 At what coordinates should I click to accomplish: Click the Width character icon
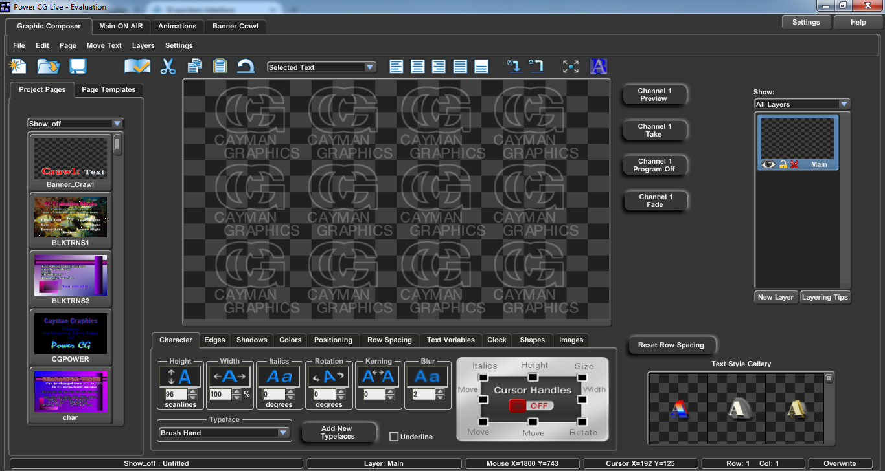pyautogui.click(x=230, y=377)
